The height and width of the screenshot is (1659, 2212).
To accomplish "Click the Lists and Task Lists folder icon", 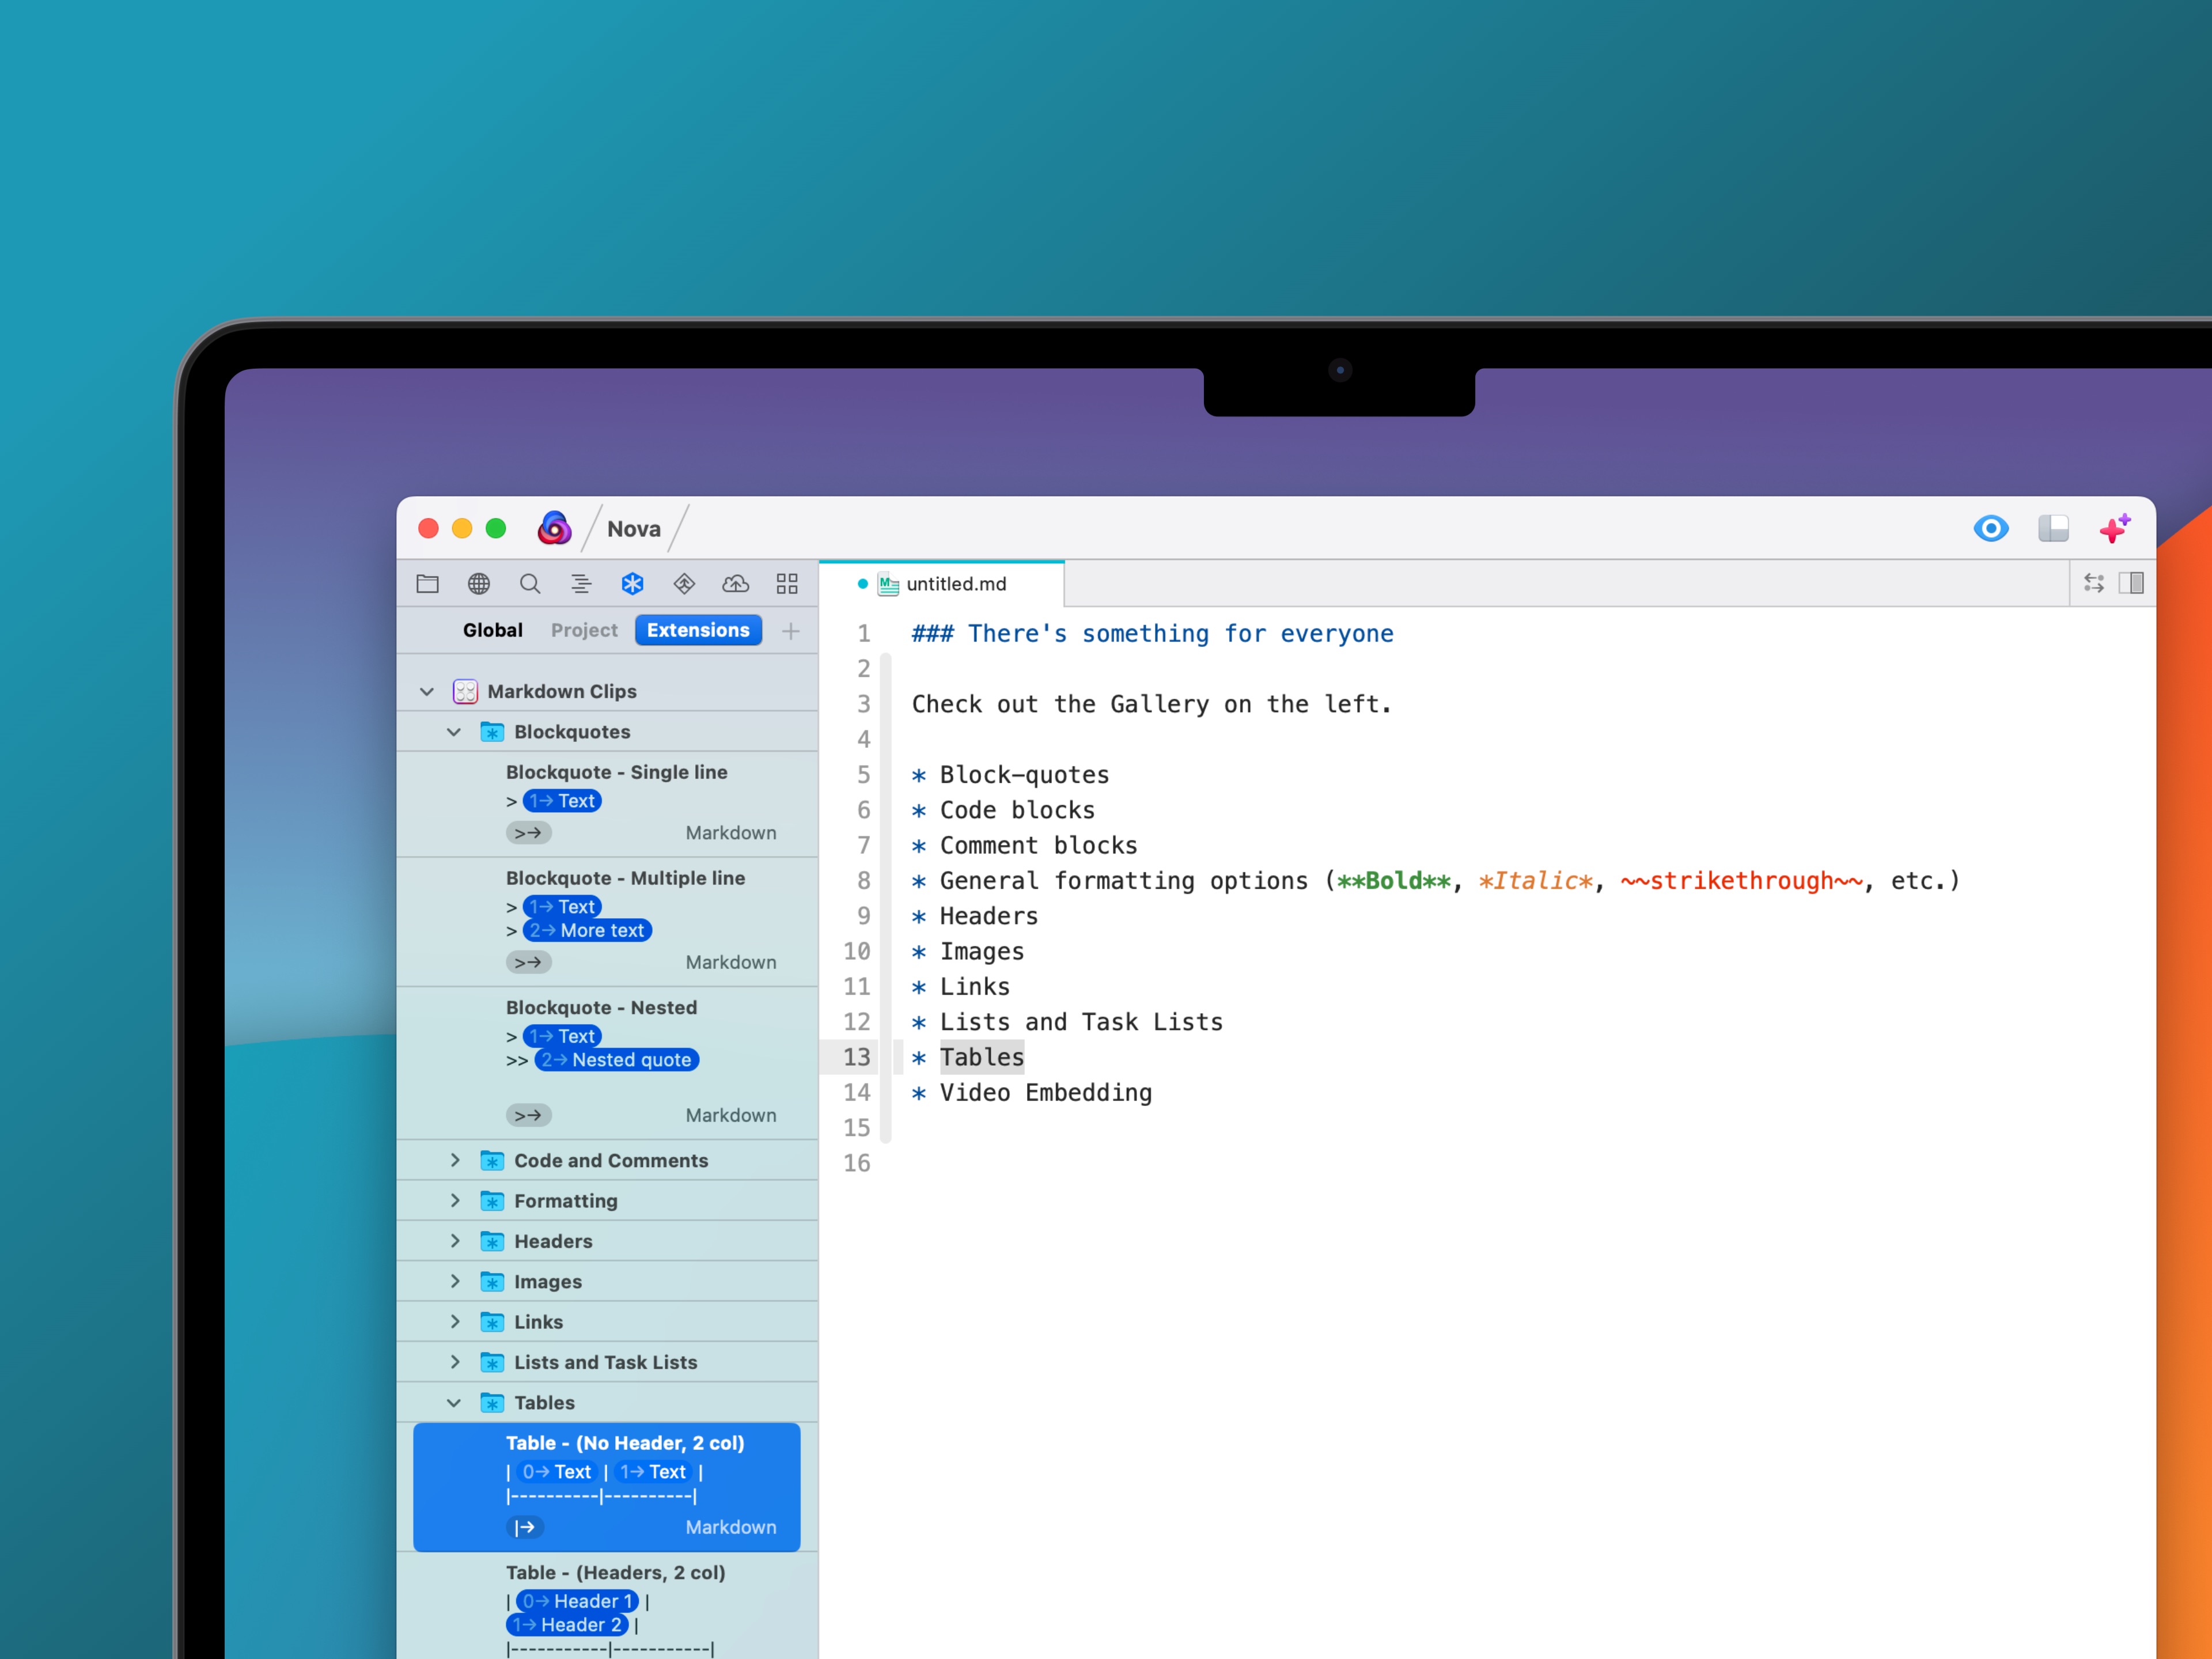I will coord(492,1362).
